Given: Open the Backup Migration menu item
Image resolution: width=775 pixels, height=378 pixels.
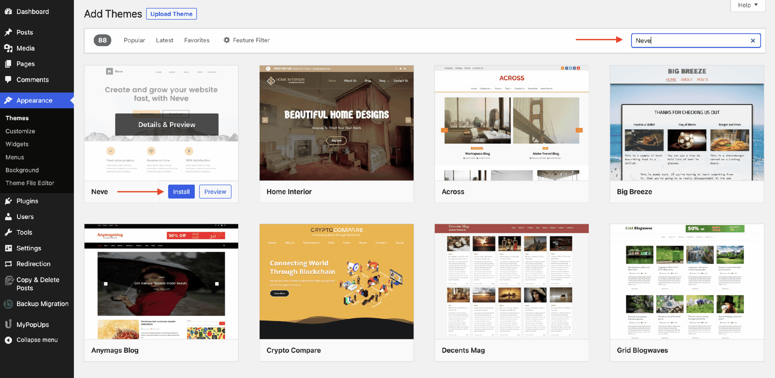Looking at the screenshot, I should click(37, 304).
